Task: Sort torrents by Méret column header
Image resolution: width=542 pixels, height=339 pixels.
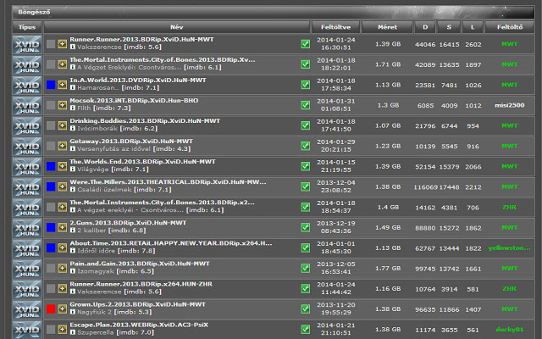Action: 387,27
